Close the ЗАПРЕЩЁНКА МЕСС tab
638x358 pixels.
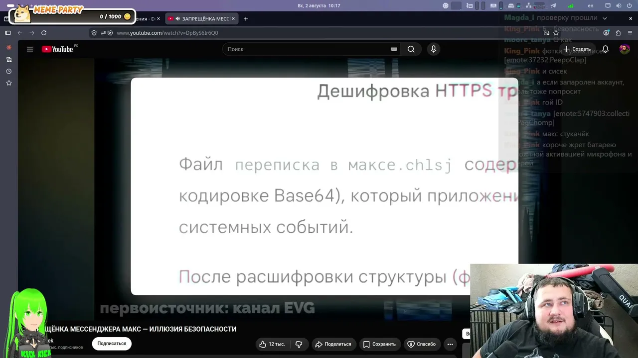coord(233,19)
